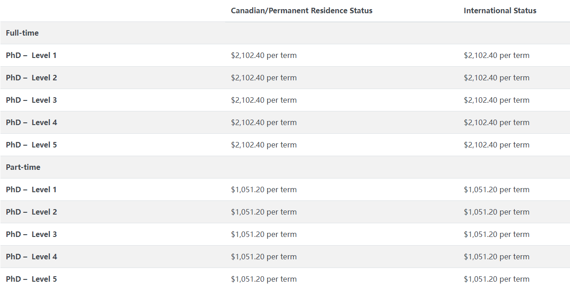
Task: Select full-time PhD Level 5 row label
Action: (32, 145)
